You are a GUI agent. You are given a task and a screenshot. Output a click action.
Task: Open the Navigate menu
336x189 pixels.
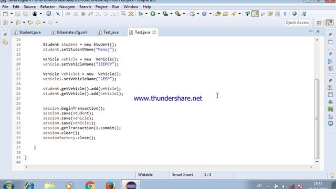point(67,7)
